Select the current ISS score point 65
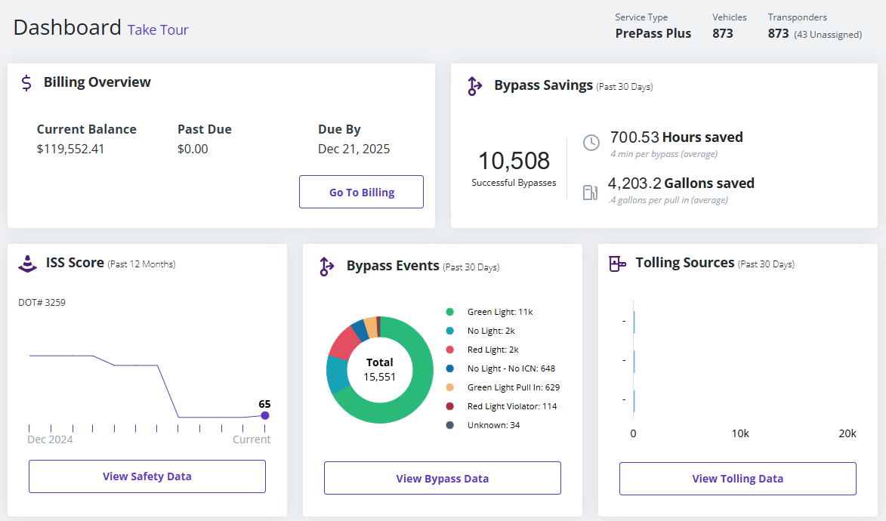 (x=264, y=415)
